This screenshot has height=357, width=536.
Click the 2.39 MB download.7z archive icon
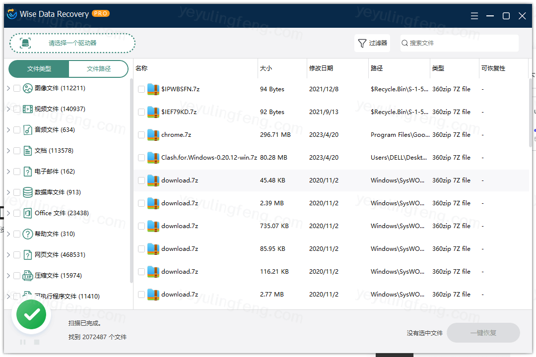pos(153,203)
